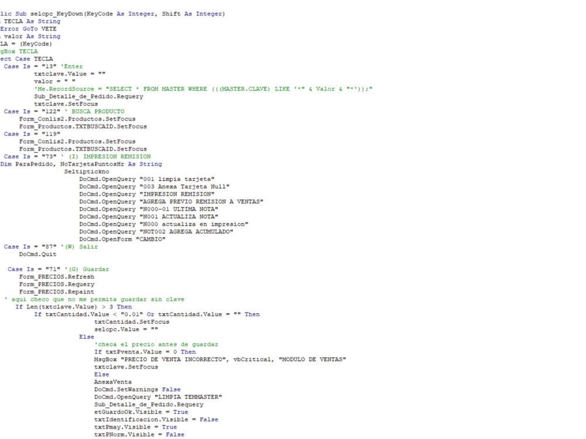This screenshot has width=586, height=439.
Task: Click the 'selopc_KeyDown' Sub declaration line
Action: tap(113, 14)
